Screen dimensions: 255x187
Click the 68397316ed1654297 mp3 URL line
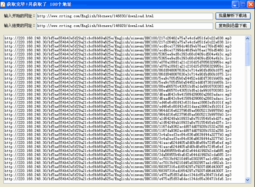pyautogui.click(x=118, y=167)
